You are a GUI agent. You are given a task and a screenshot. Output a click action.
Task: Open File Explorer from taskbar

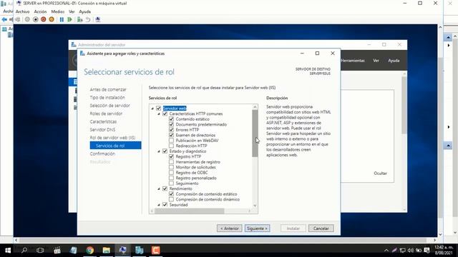107,250
